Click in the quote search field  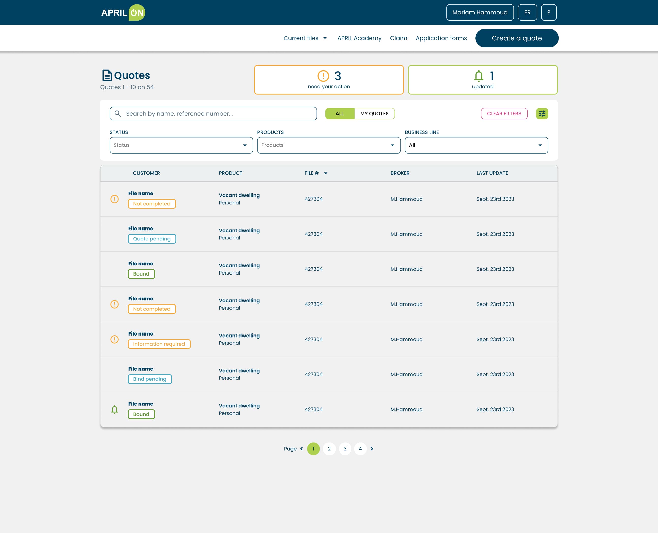[218, 114]
